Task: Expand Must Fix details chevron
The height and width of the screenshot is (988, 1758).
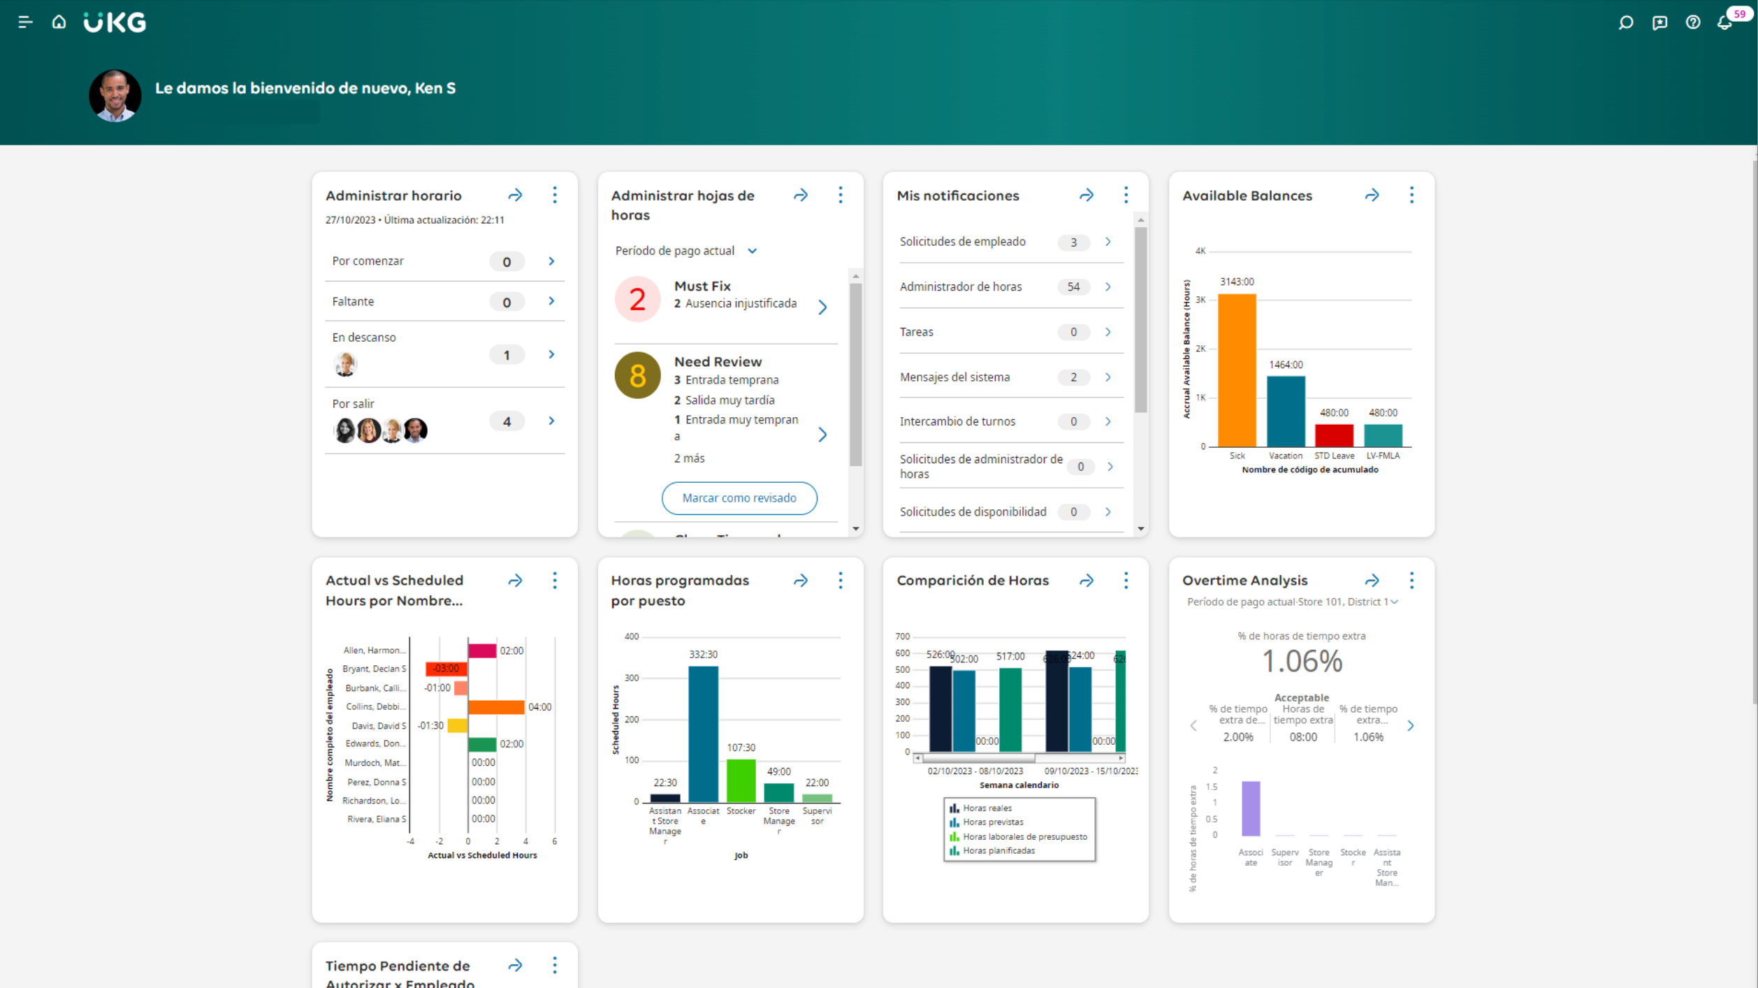Action: [822, 307]
